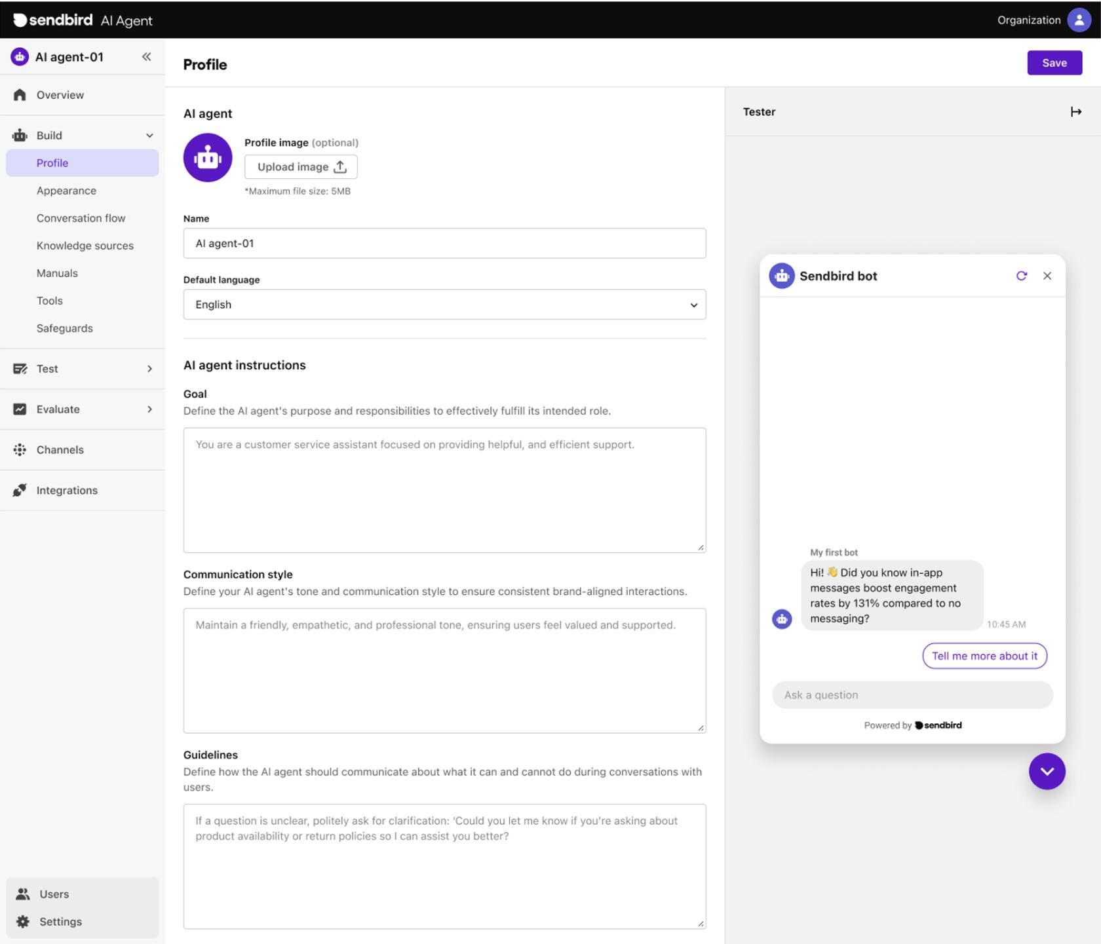Open the Default language dropdown
Image resolution: width=1101 pixels, height=944 pixels.
[x=444, y=305]
